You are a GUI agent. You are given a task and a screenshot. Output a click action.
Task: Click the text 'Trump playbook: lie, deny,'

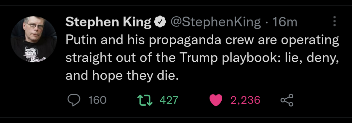tap(259, 58)
